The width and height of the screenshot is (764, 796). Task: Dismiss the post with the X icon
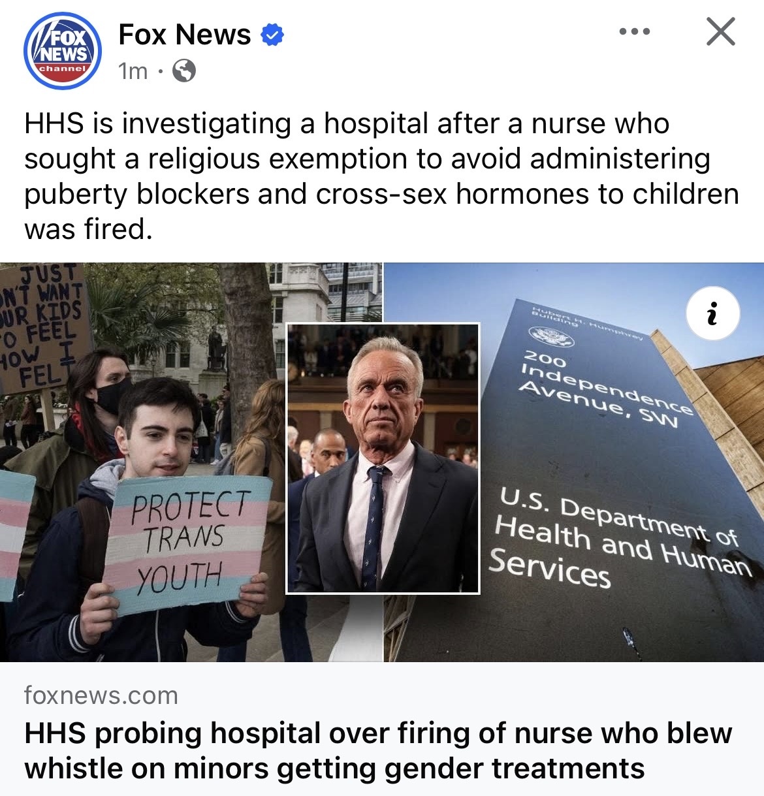coord(720,31)
